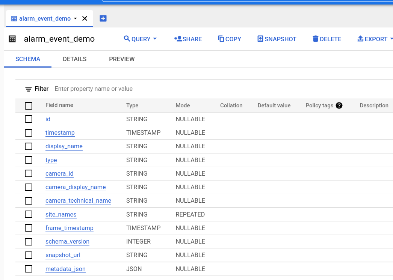Switch to the Preview tab

point(122,59)
